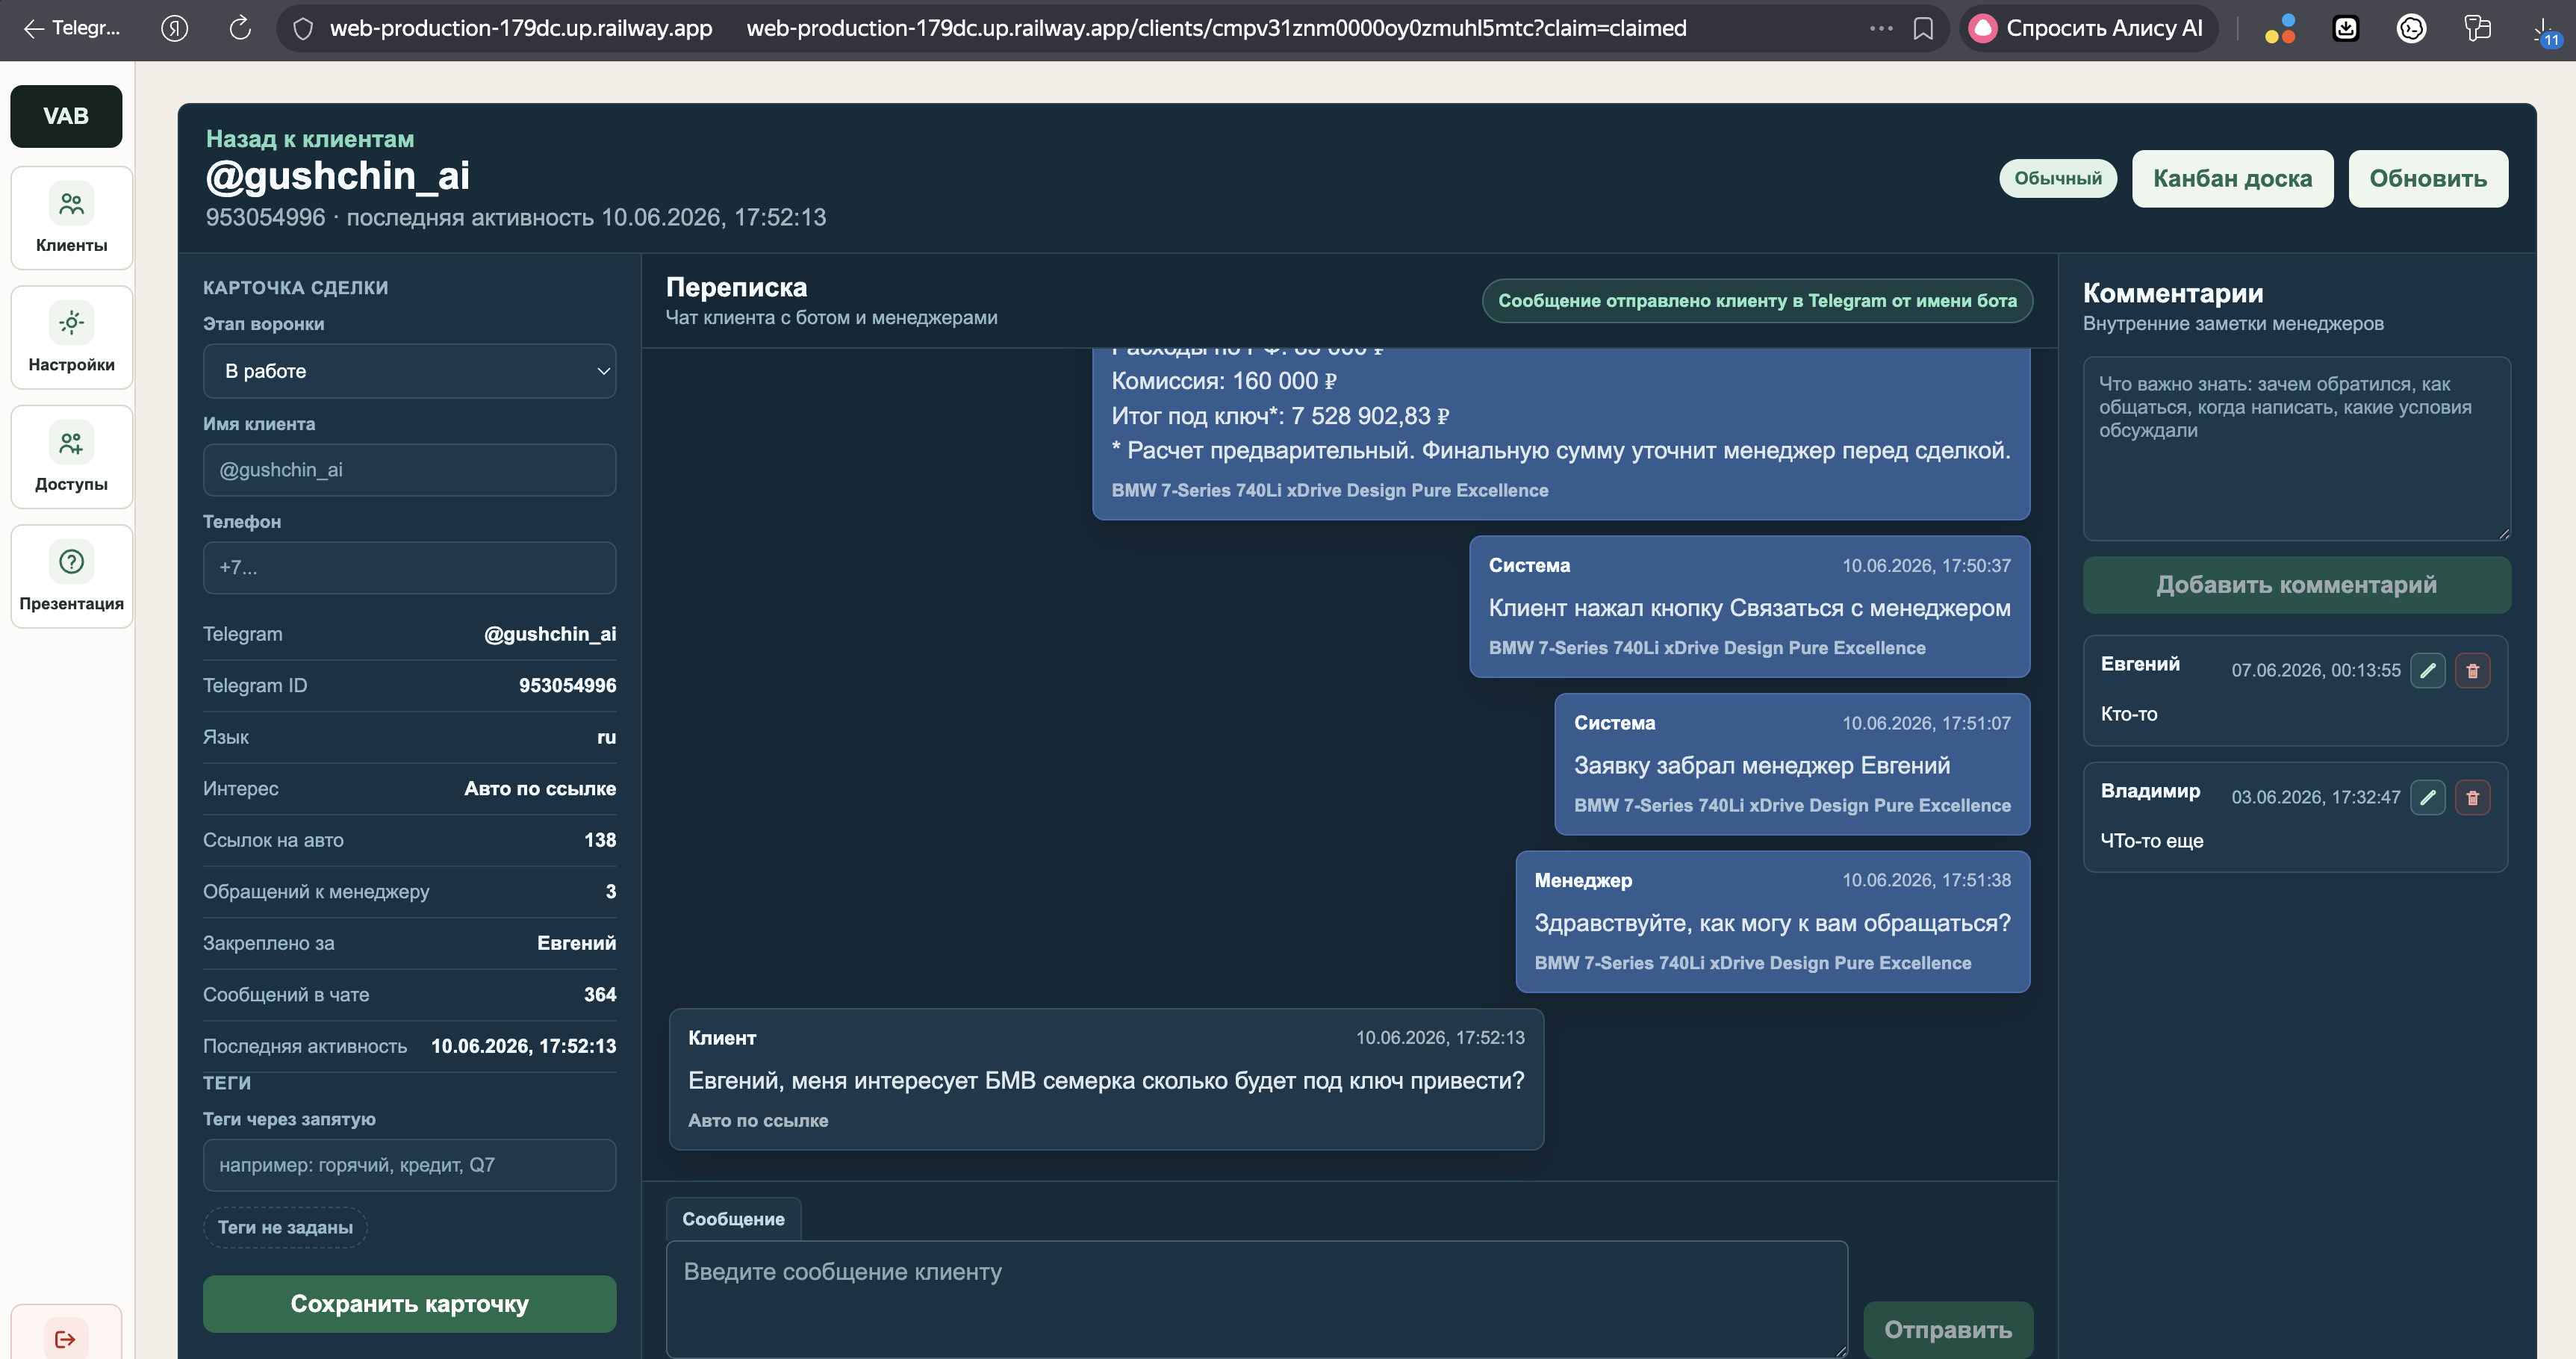Screen dimensions: 2576x1359
Task: Focus the Телефон input field
Action: pos(409,567)
